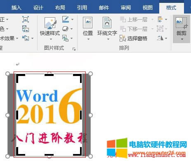This screenshot has width=191, height=161.
Task: Click 上移一层 bring forward
Action: [134, 20]
